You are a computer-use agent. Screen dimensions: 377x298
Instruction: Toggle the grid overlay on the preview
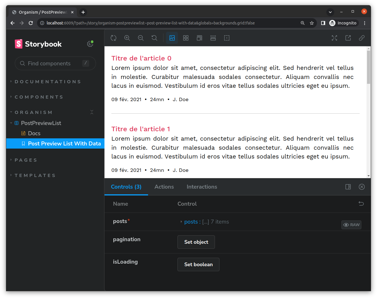[186, 38]
